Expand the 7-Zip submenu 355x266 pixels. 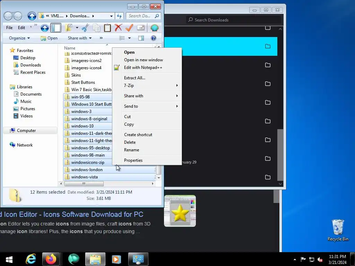tap(147, 86)
